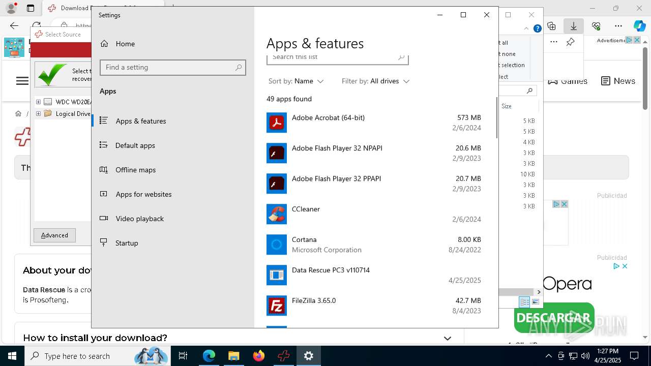Open Edge Browser essentials heart icon
651x366 pixels.
tap(596, 26)
